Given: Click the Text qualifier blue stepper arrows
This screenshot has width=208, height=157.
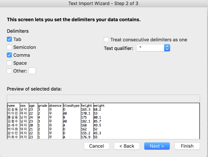Looking at the screenshot, I should click(x=167, y=48).
